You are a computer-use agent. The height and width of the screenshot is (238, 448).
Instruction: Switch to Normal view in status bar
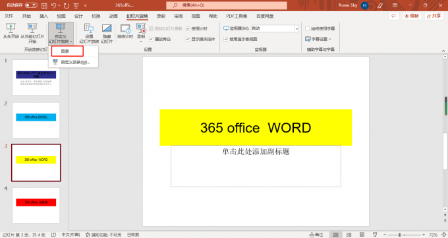click(336, 235)
